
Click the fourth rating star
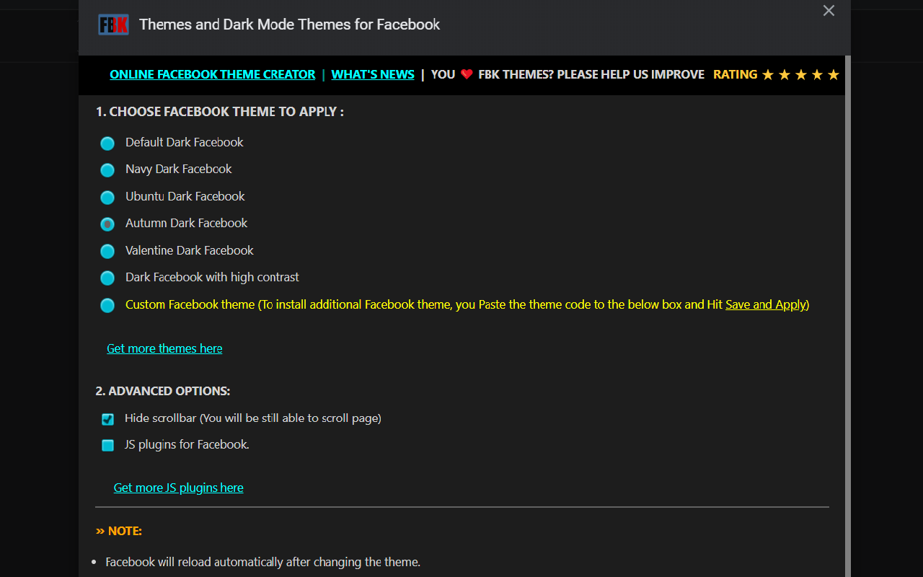(817, 75)
